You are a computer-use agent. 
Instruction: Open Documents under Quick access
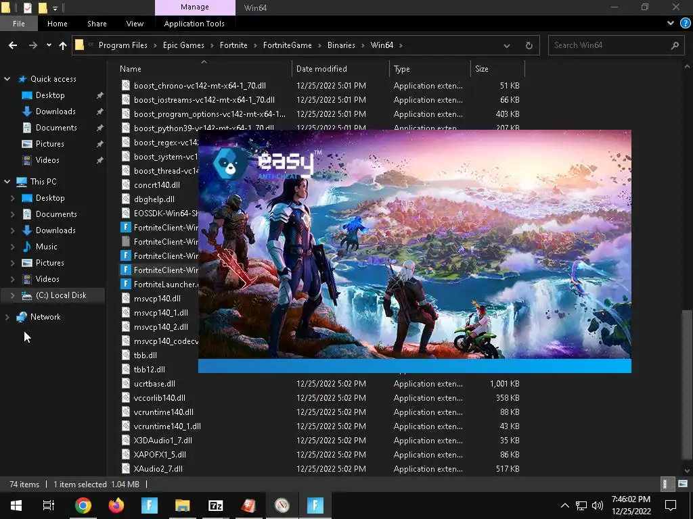56,128
